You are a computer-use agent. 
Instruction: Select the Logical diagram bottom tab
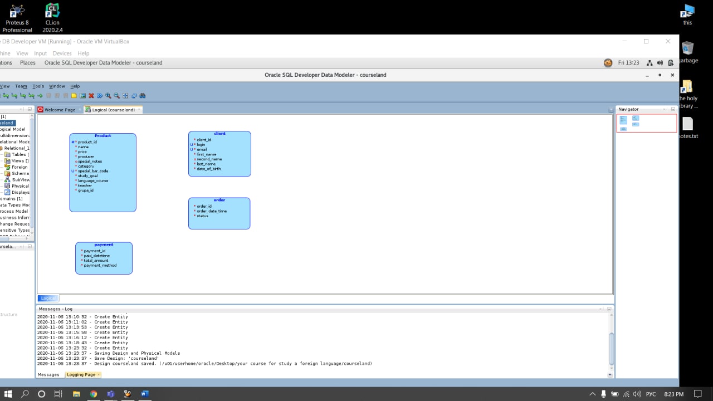tap(48, 299)
